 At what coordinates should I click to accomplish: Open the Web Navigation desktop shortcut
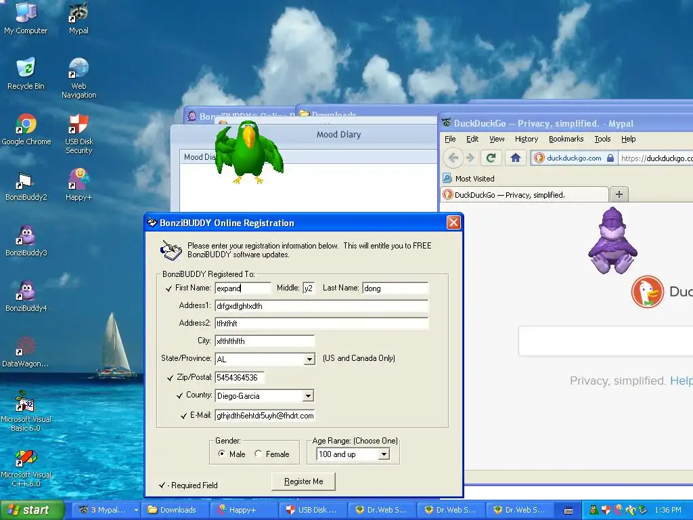(79, 78)
